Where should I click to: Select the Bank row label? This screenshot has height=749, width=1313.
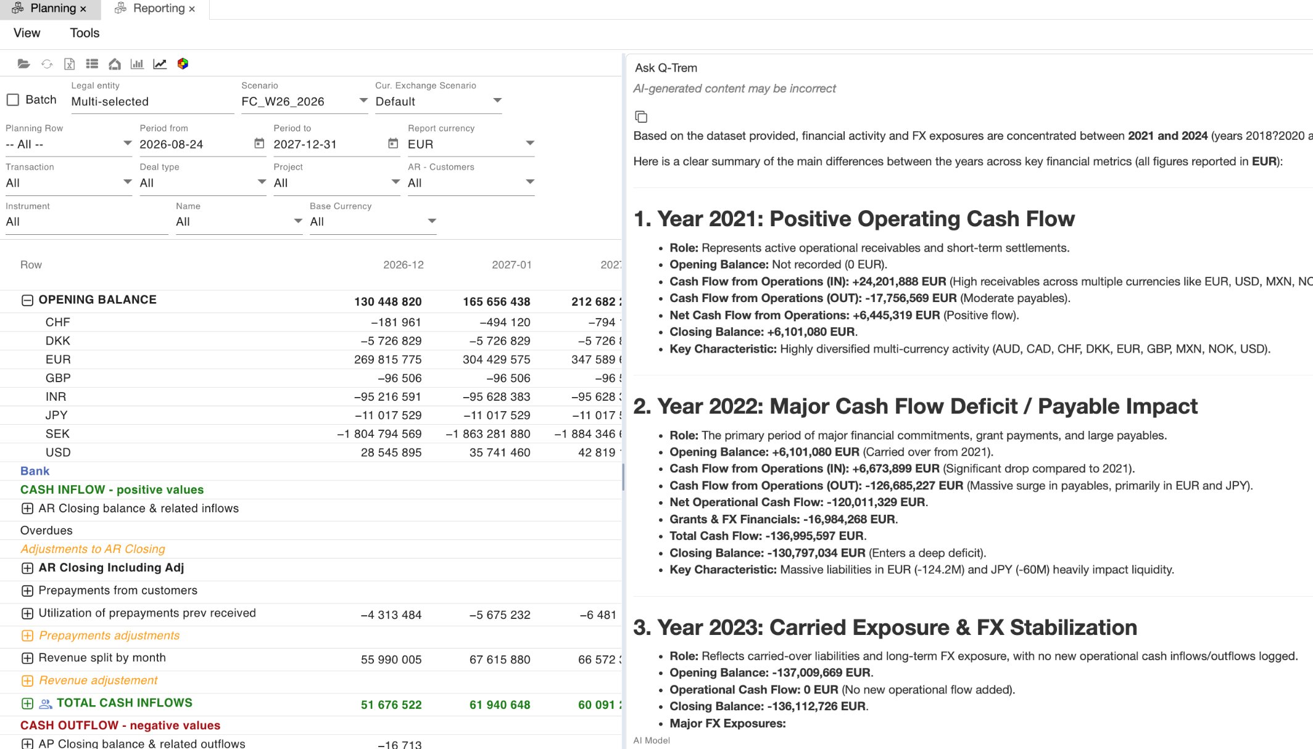(35, 471)
